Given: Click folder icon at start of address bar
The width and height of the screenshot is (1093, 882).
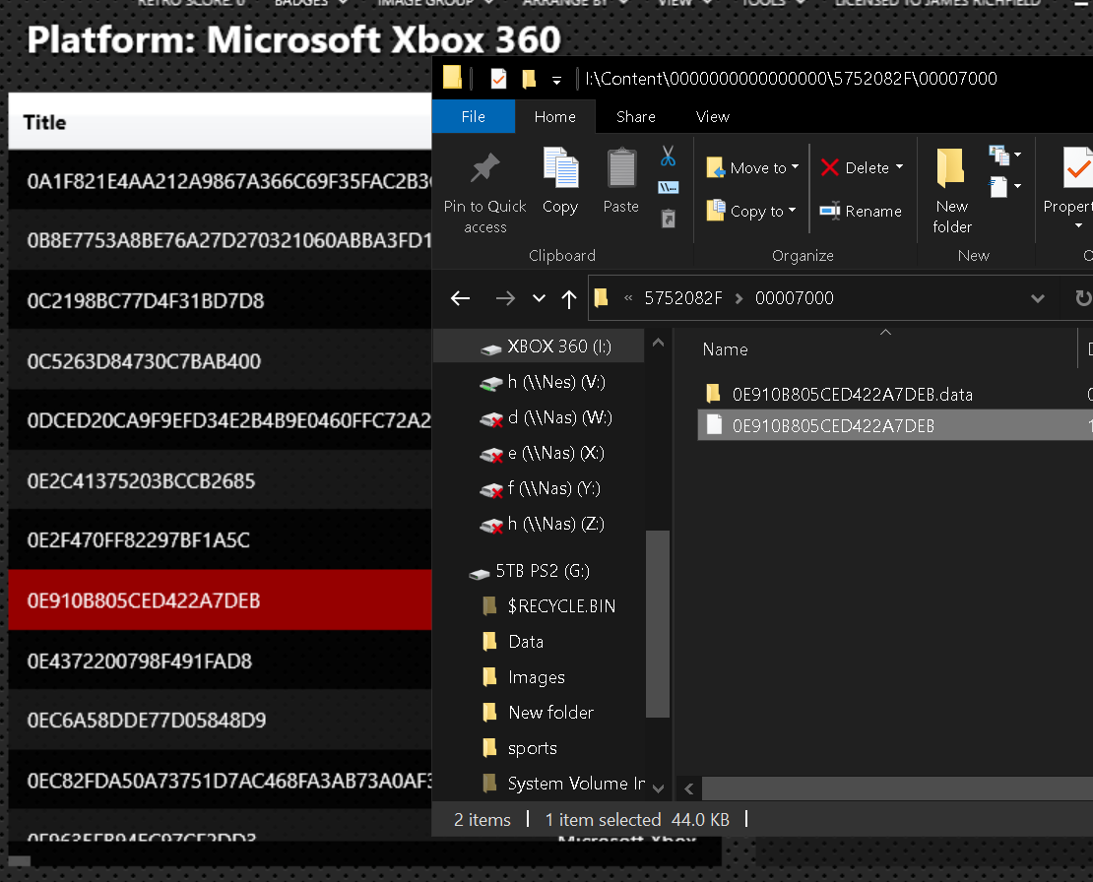Looking at the screenshot, I should [601, 298].
